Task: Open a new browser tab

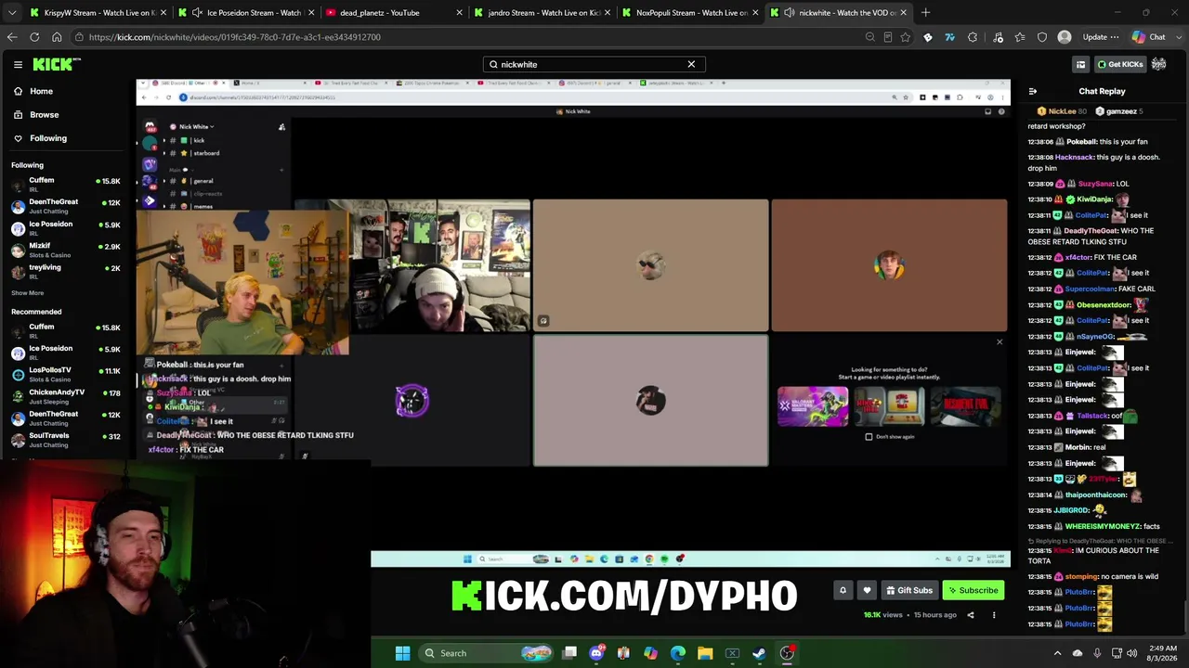Action: (x=925, y=13)
